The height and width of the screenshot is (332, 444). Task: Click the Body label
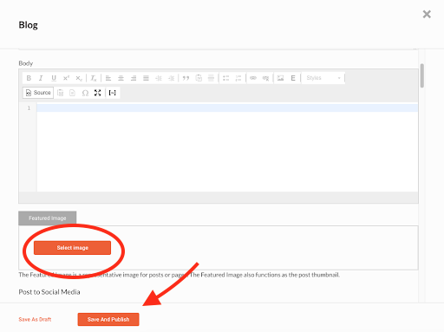[x=26, y=63]
